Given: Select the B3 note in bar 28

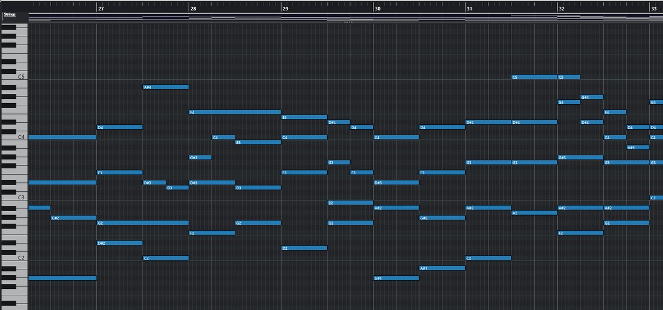Looking at the screenshot, I should click(258, 142).
